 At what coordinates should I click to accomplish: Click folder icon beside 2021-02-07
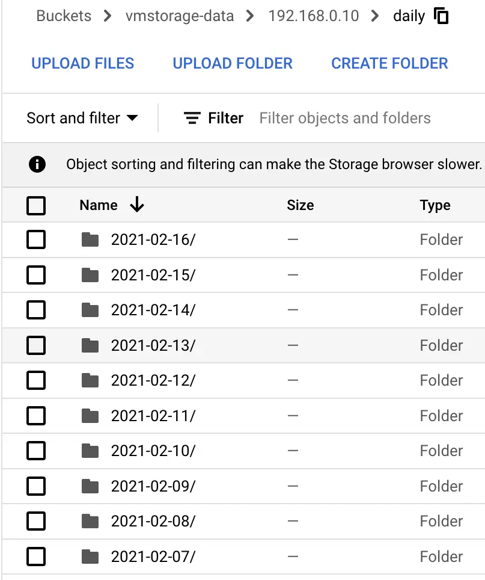click(90, 557)
